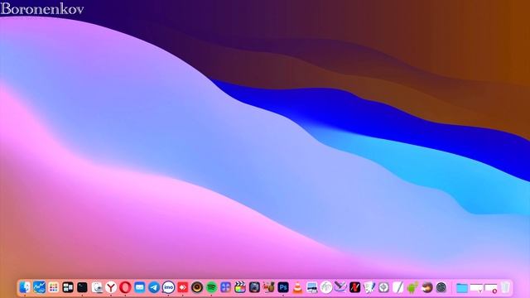This screenshot has width=530, height=298.
Task: Open the green Android robot app
Action: coord(412,287)
